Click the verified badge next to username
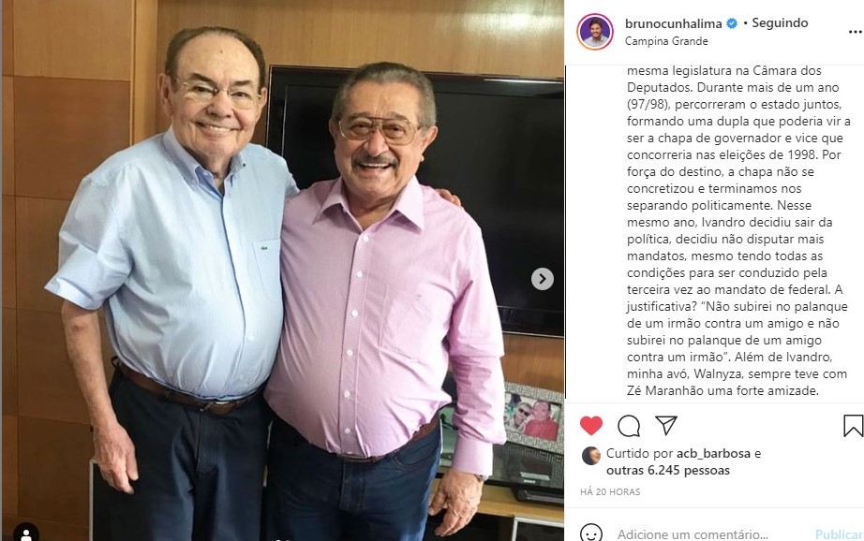Image resolution: width=864 pixels, height=541 pixels. (x=732, y=23)
